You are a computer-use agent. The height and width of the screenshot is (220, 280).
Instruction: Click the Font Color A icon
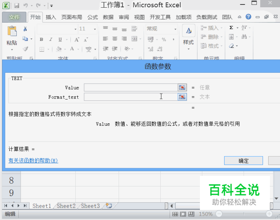click(x=72, y=49)
